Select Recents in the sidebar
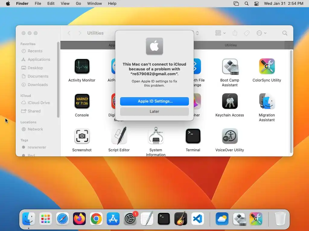 click(x=38, y=51)
